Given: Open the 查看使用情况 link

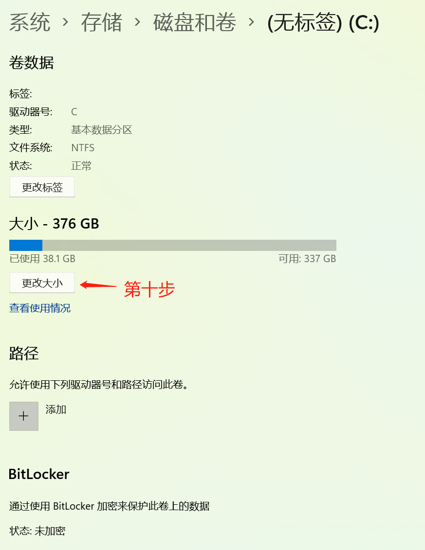Looking at the screenshot, I should click(x=40, y=308).
